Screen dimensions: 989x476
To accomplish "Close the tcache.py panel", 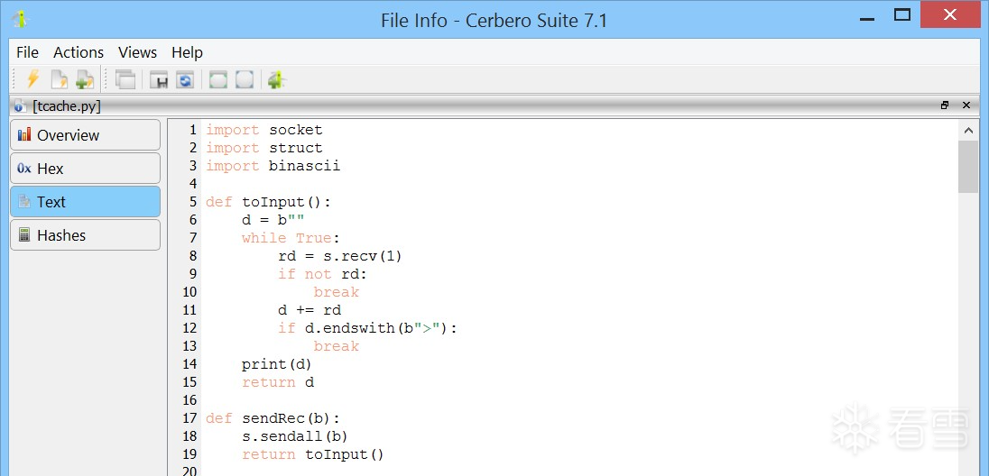I will point(966,105).
